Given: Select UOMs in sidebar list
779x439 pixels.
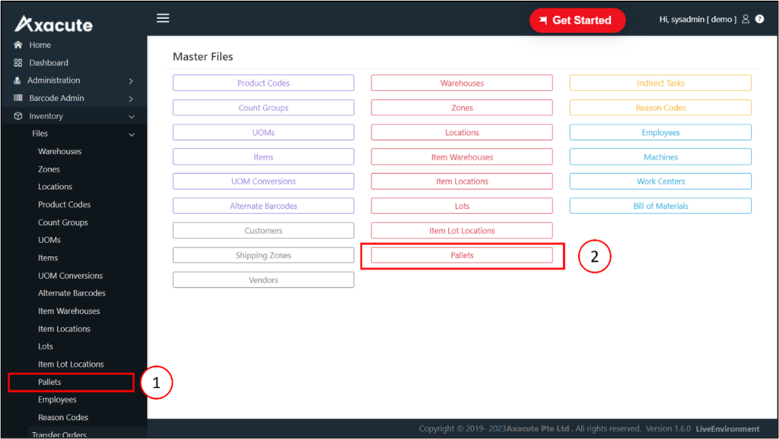Looking at the screenshot, I should [49, 239].
